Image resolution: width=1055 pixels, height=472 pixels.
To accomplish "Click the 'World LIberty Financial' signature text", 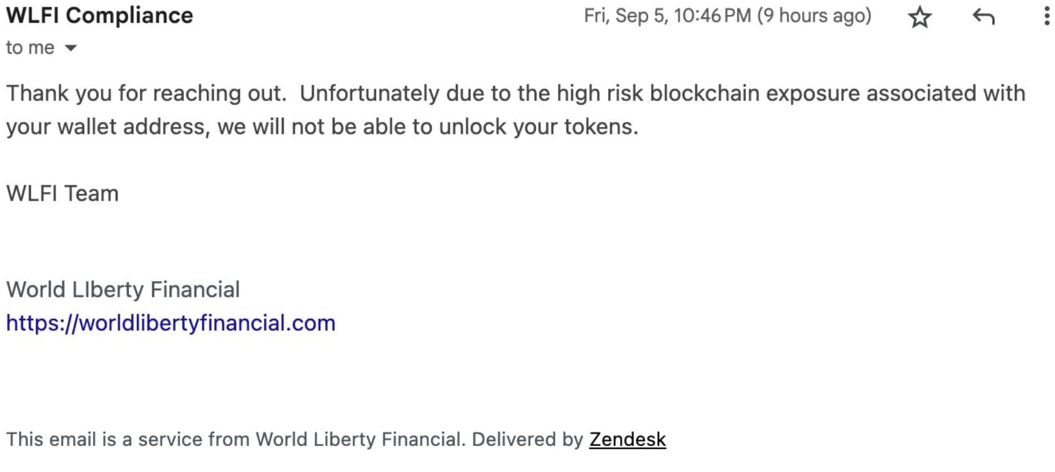I will coord(123,290).
